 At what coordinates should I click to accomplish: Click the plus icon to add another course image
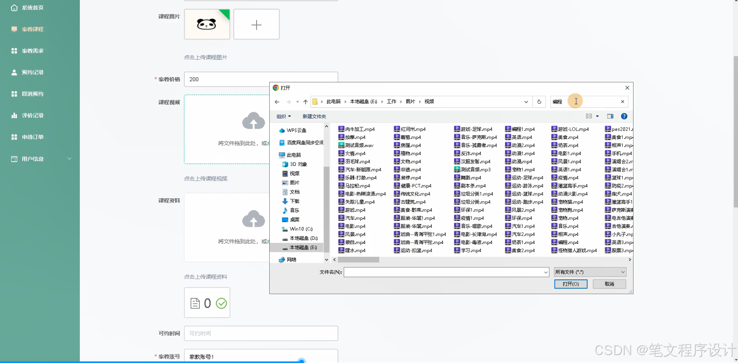point(256,24)
